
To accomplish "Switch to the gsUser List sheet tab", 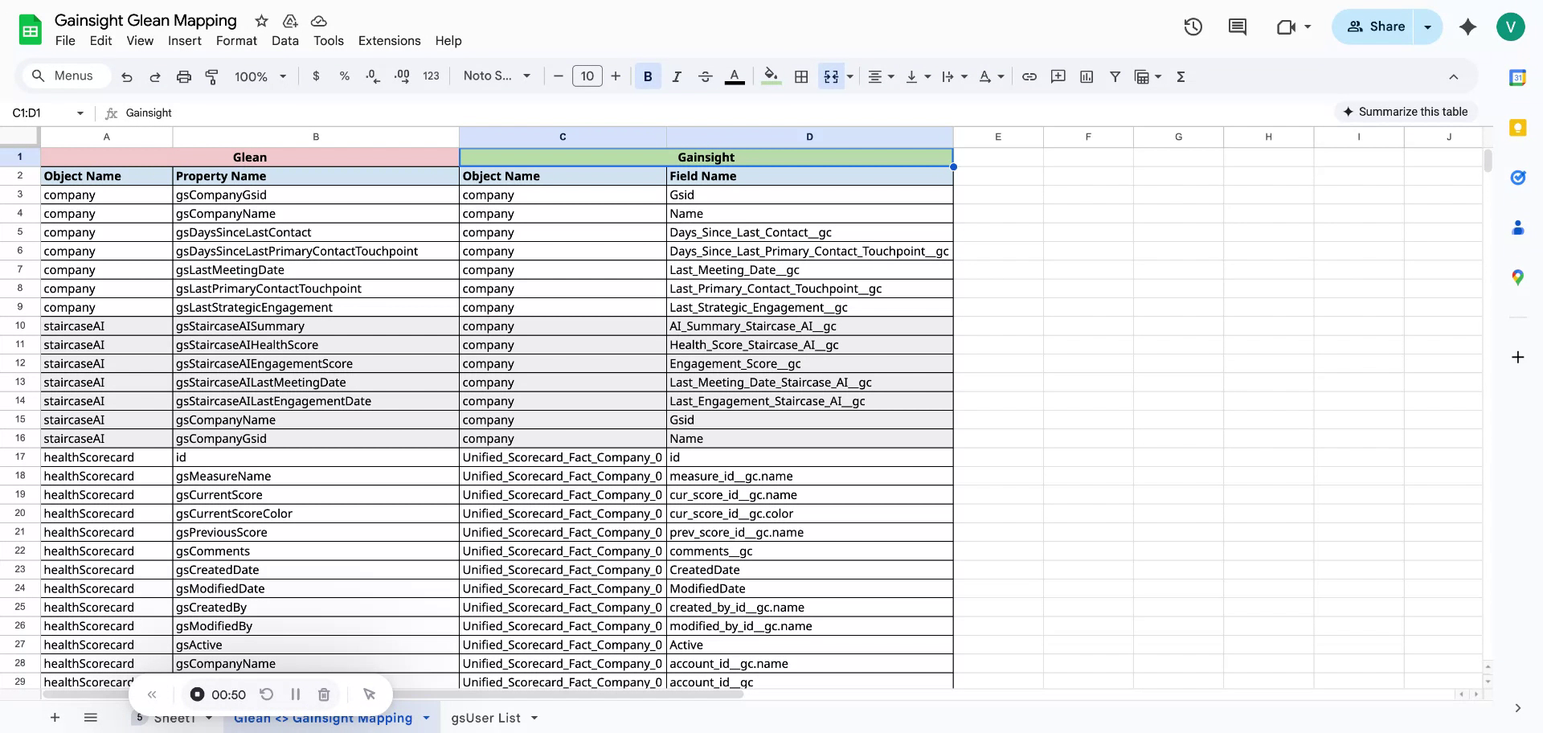I will [486, 718].
